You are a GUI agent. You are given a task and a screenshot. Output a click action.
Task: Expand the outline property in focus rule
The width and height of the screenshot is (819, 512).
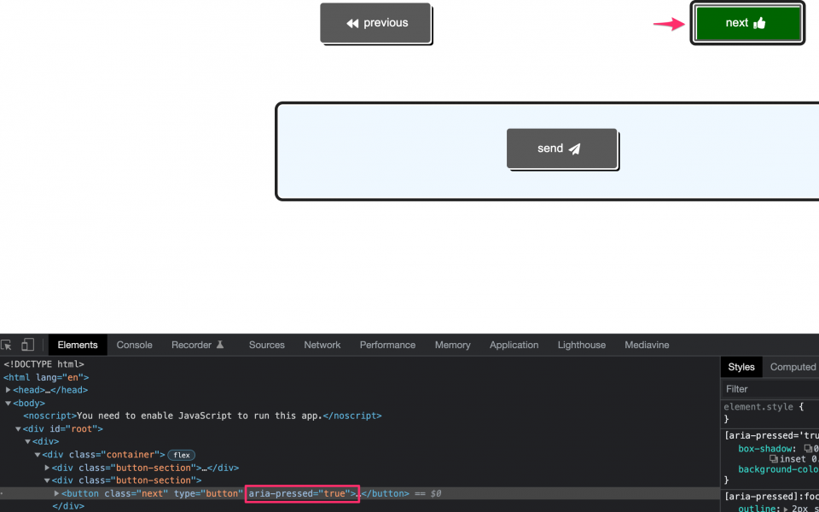click(786, 509)
